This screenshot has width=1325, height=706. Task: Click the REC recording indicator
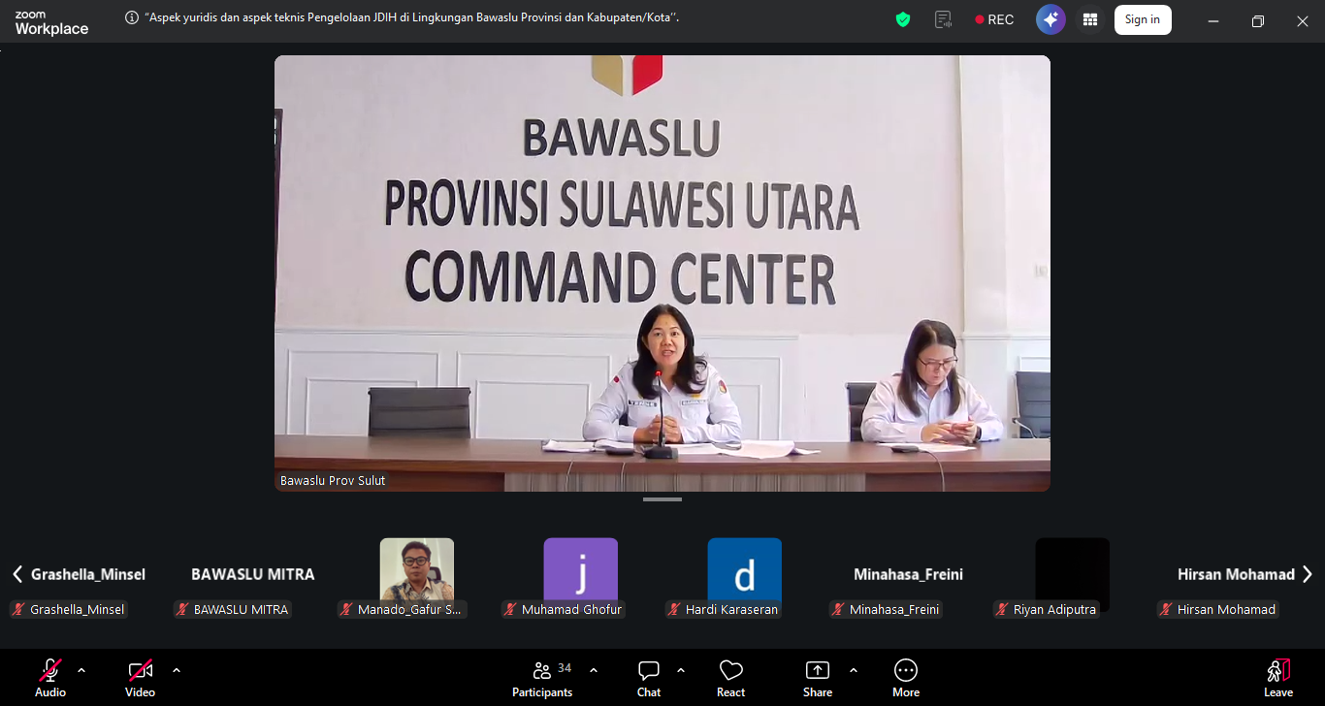point(994,19)
